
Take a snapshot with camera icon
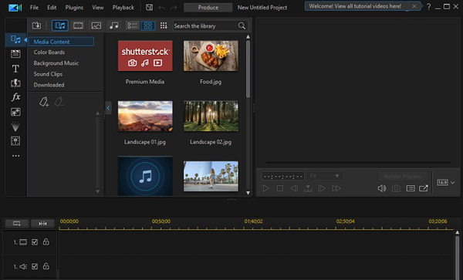coord(396,188)
